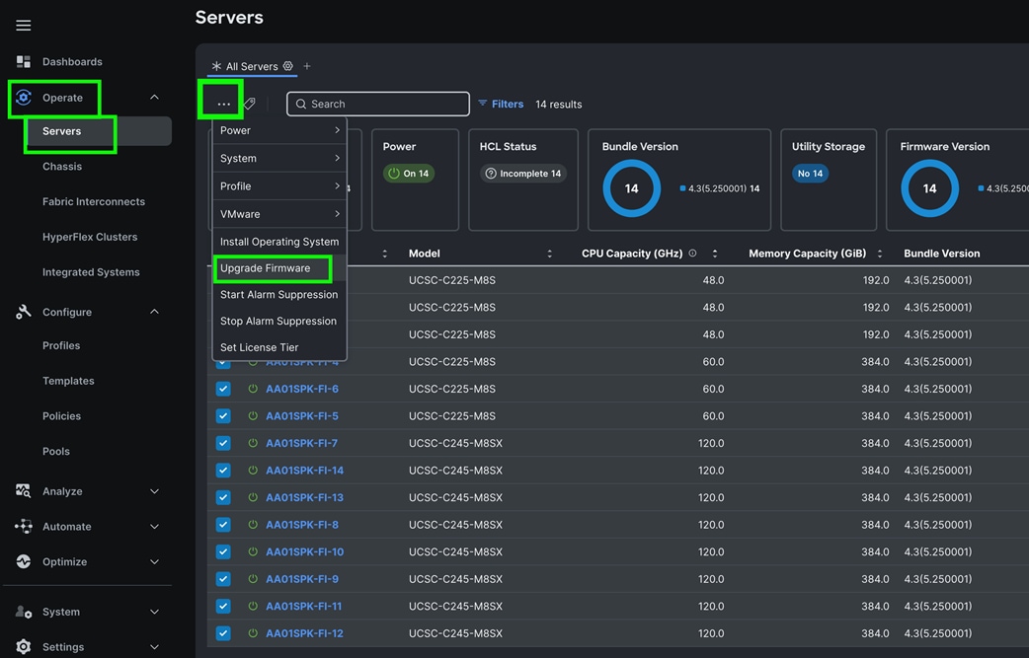Click the Analyze section icon
The image size is (1029, 658).
pyautogui.click(x=24, y=491)
